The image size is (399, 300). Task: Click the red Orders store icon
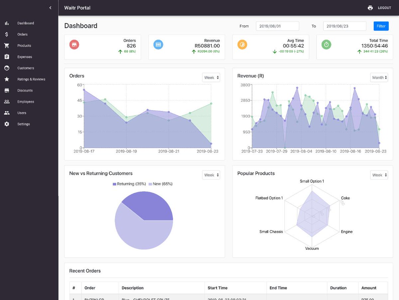pyautogui.click(x=74, y=44)
